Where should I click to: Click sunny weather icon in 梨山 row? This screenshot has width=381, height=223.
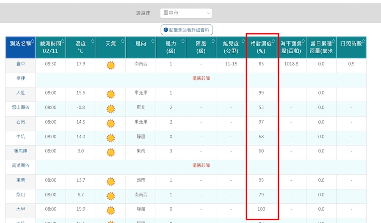coord(110,196)
